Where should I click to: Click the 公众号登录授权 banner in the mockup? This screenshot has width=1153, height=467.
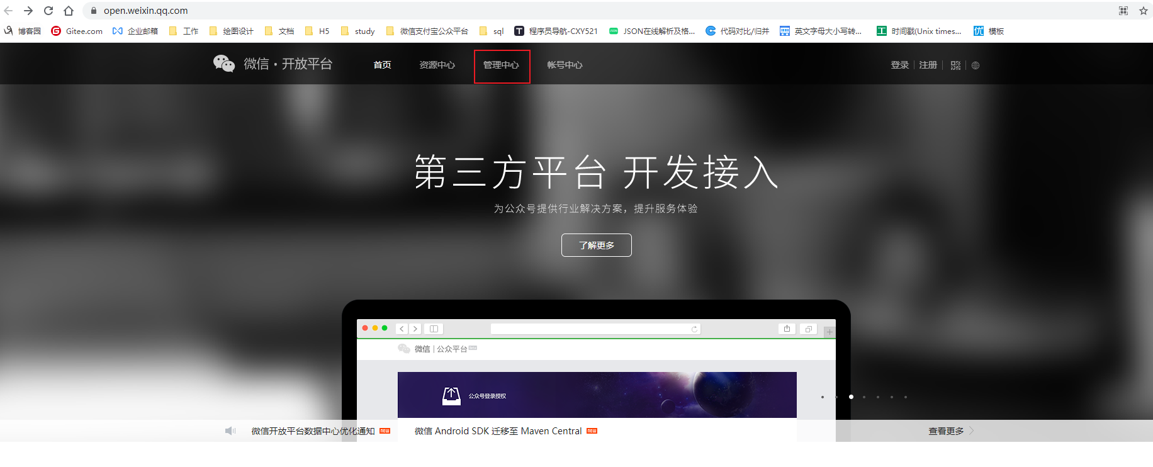click(x=597, y=395)
